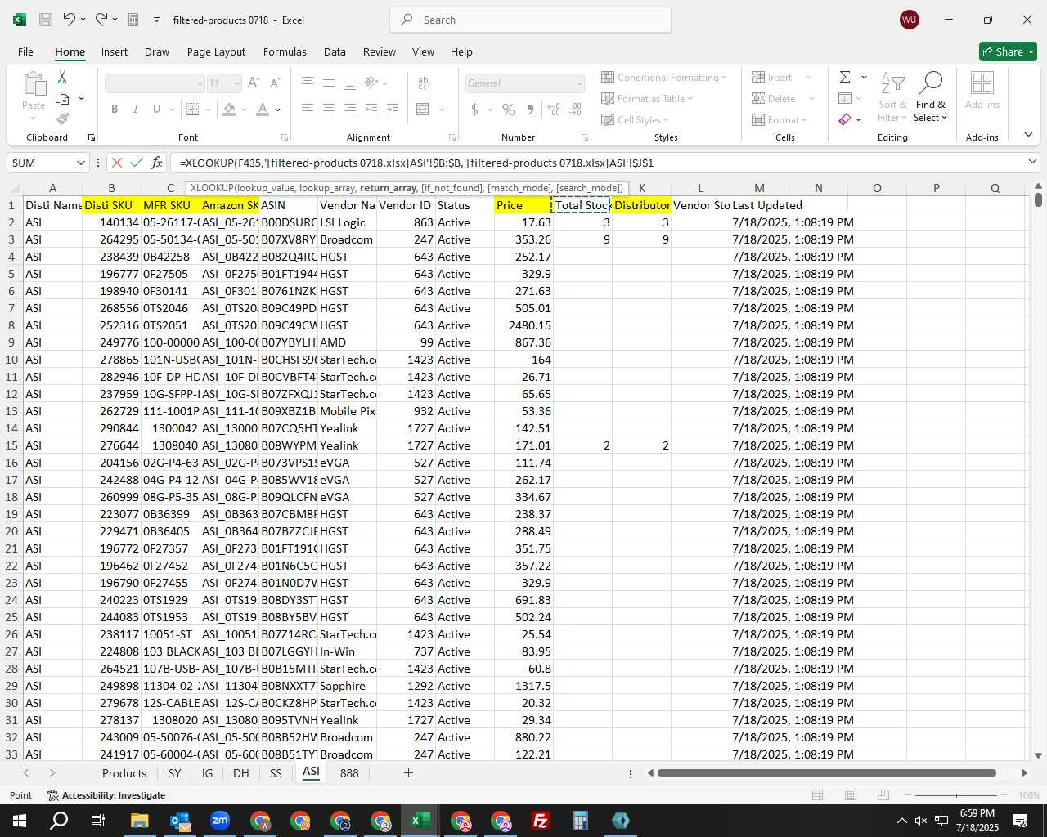Switch to Page Layout view in status bar
This screenshot has width=1047, height=837.
[x=850, y=794]
